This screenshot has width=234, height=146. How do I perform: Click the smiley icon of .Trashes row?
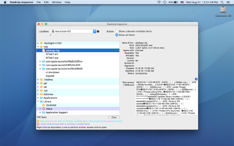[x=41, y=79]
